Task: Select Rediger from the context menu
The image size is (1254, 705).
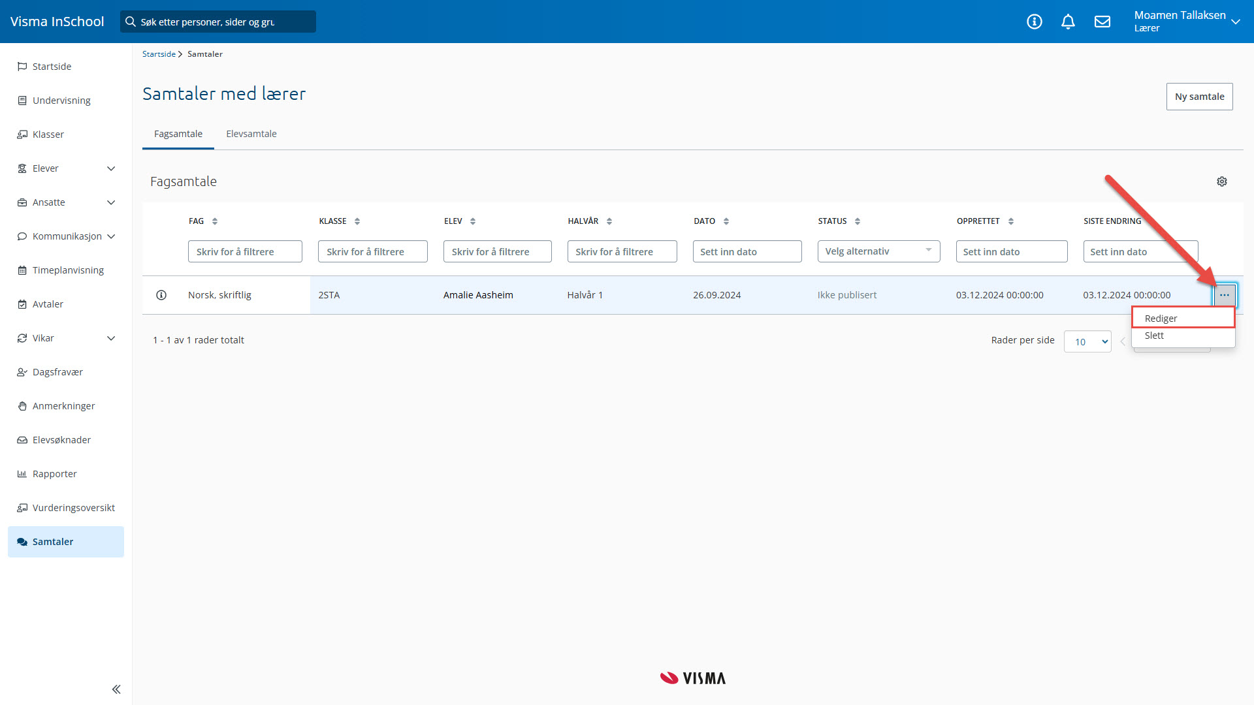Action: [1161, 319]
